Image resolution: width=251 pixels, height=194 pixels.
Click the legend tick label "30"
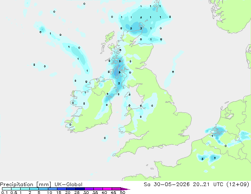[x=86, y=192]
